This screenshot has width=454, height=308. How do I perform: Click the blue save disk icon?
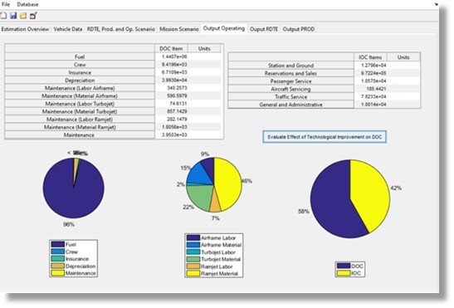13,16
